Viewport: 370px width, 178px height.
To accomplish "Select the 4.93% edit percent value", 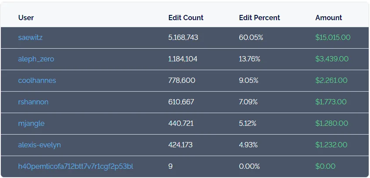I will (x=250, y=145).
